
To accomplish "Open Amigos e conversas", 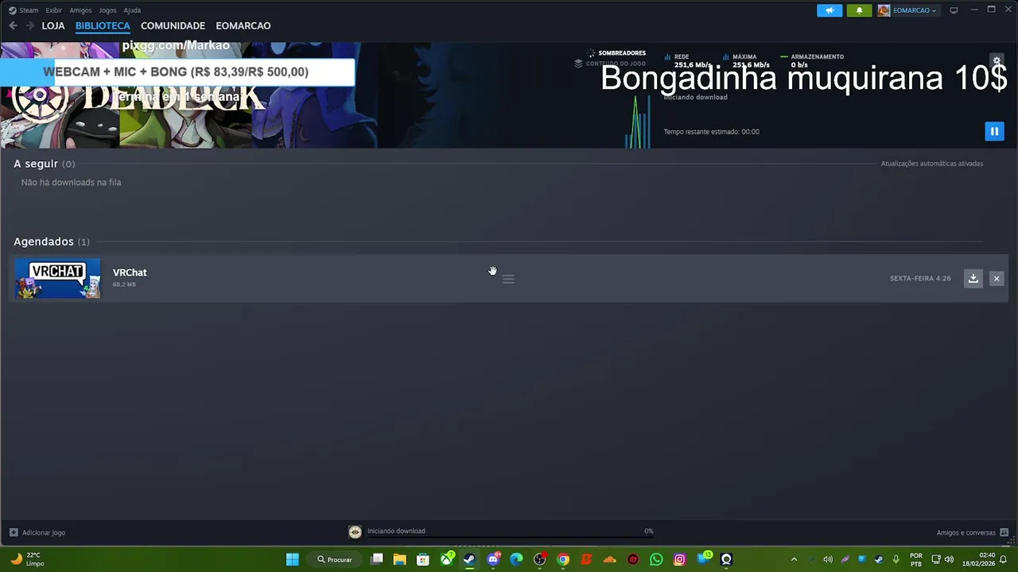I will [972, 532].
